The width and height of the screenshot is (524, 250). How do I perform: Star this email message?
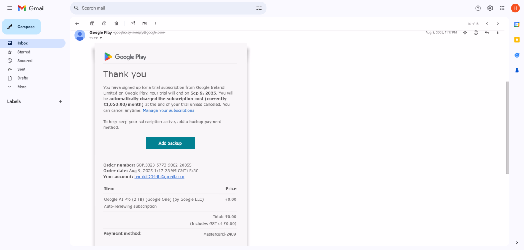pyautogui.click(x=465, y=33)
